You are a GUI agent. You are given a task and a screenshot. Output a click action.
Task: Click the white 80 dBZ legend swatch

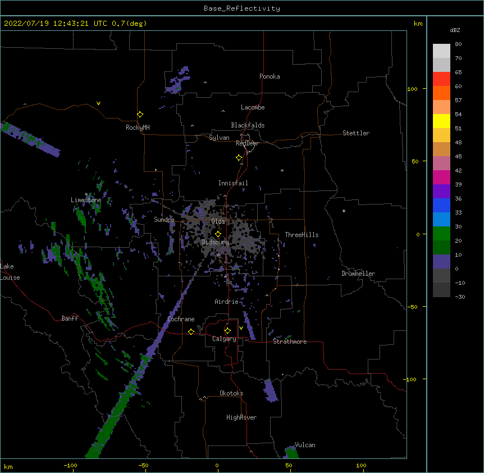(x=441, y=51)
